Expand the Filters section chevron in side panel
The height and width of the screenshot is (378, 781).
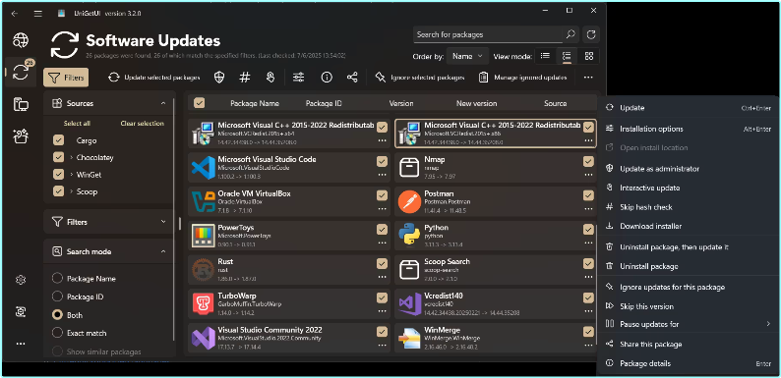(163, 222)
